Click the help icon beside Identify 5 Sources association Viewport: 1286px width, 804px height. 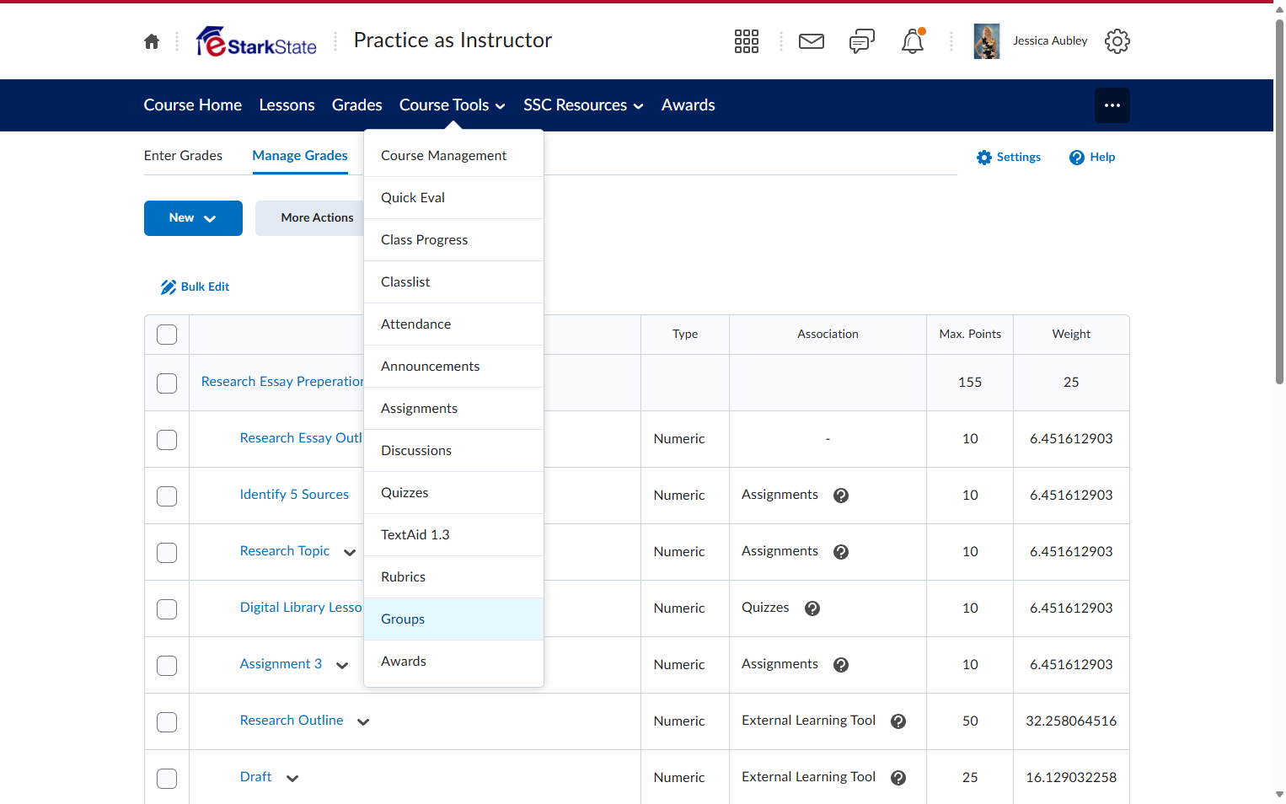click(841, 496)
